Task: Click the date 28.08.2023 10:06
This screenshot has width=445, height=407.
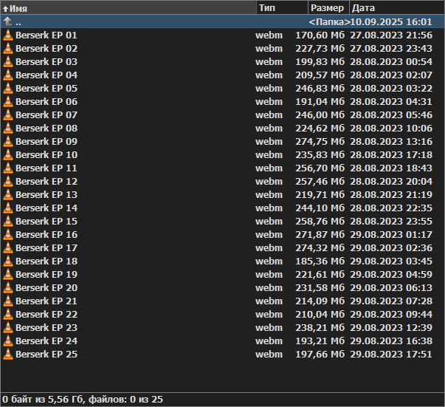Action: (x=391, y=128)
